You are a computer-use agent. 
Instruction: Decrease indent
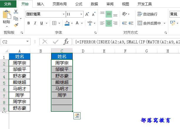click(124, 23)
